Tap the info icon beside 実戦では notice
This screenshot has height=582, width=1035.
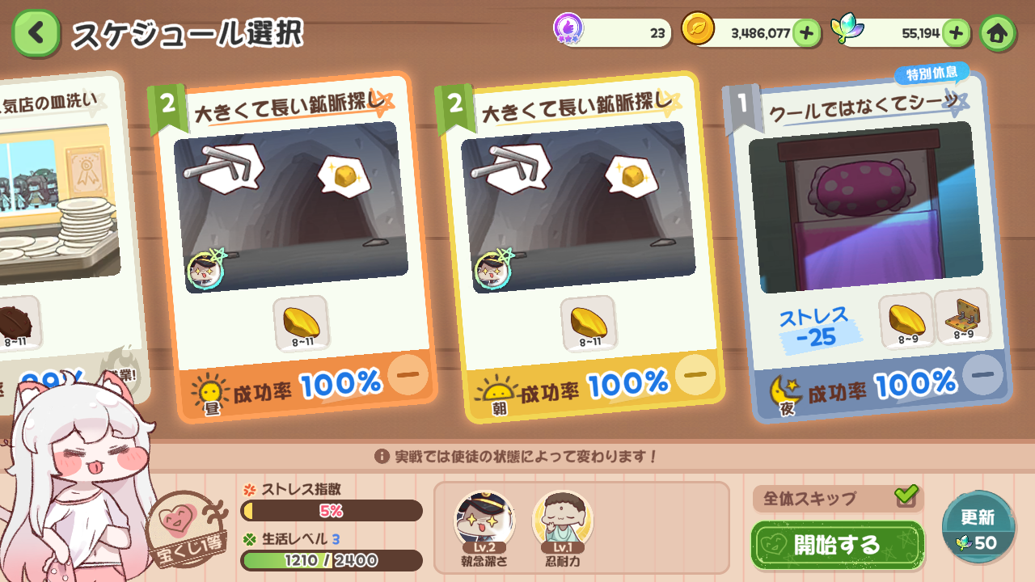click(382, 457)
